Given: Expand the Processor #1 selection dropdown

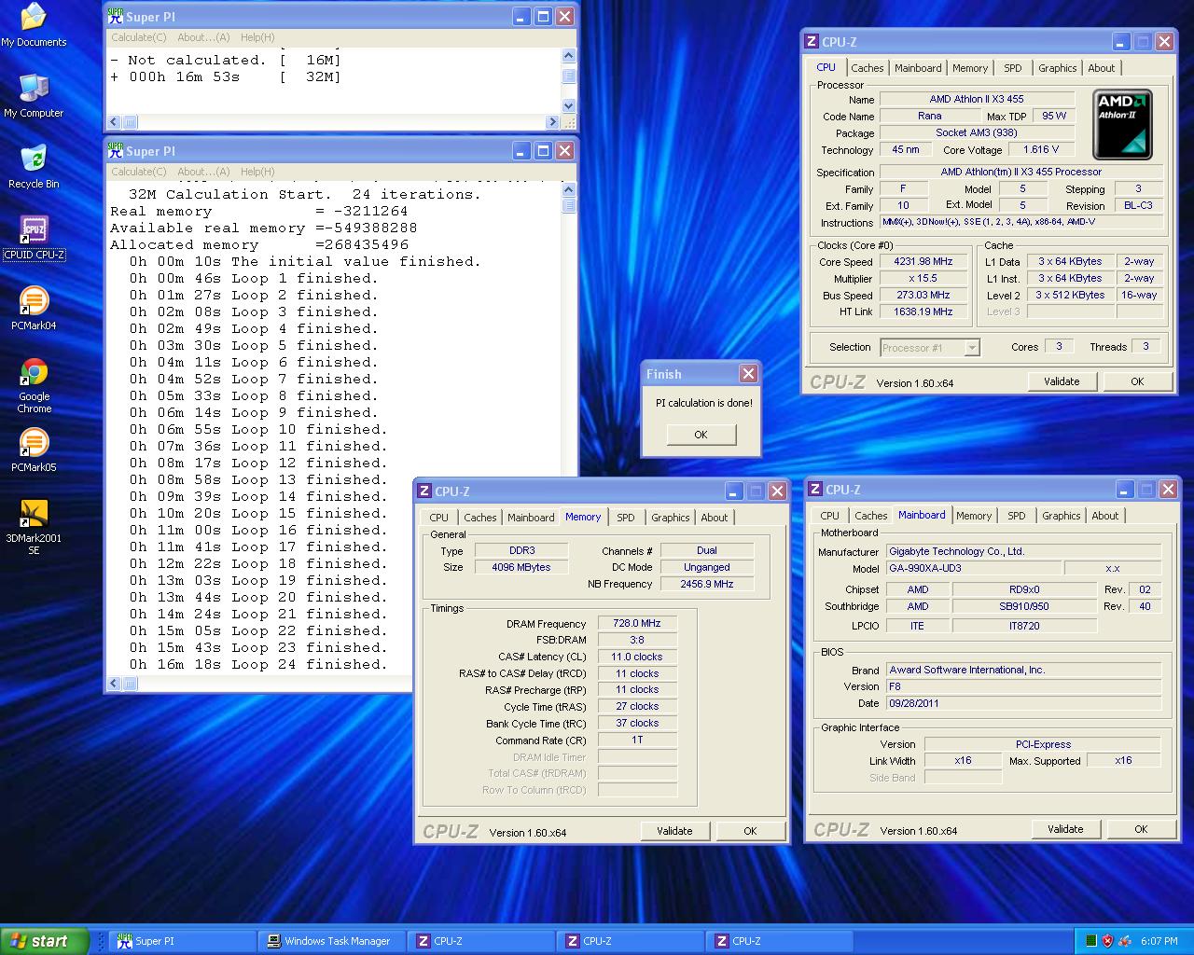Looking at the screenshot, I should coord(971,347).
